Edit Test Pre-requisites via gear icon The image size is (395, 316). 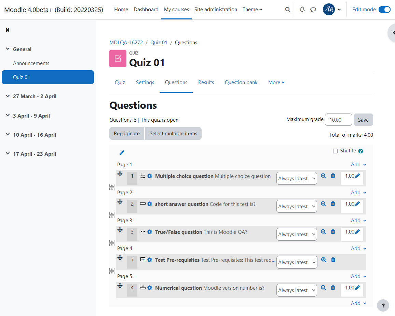150,260
